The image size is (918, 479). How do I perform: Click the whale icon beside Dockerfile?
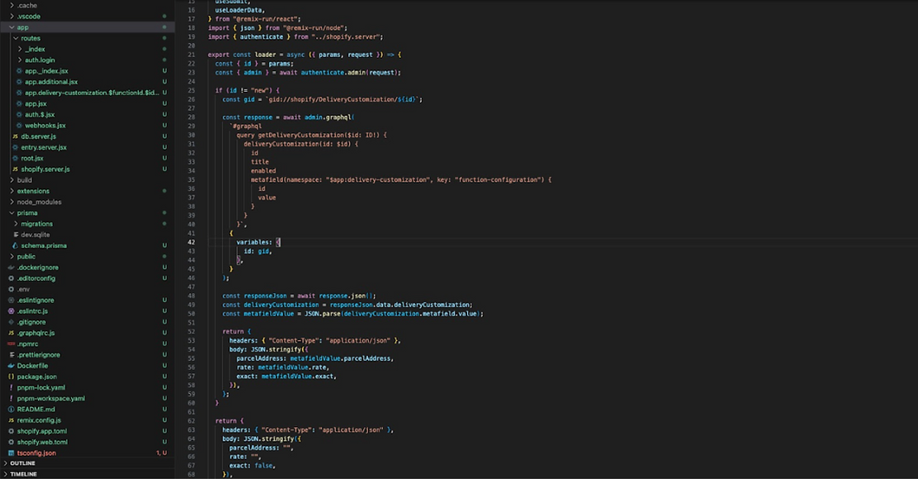11,366
